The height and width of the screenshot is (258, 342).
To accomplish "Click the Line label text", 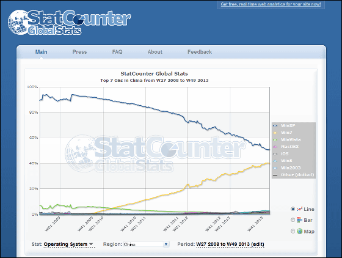I will [309, 209].
